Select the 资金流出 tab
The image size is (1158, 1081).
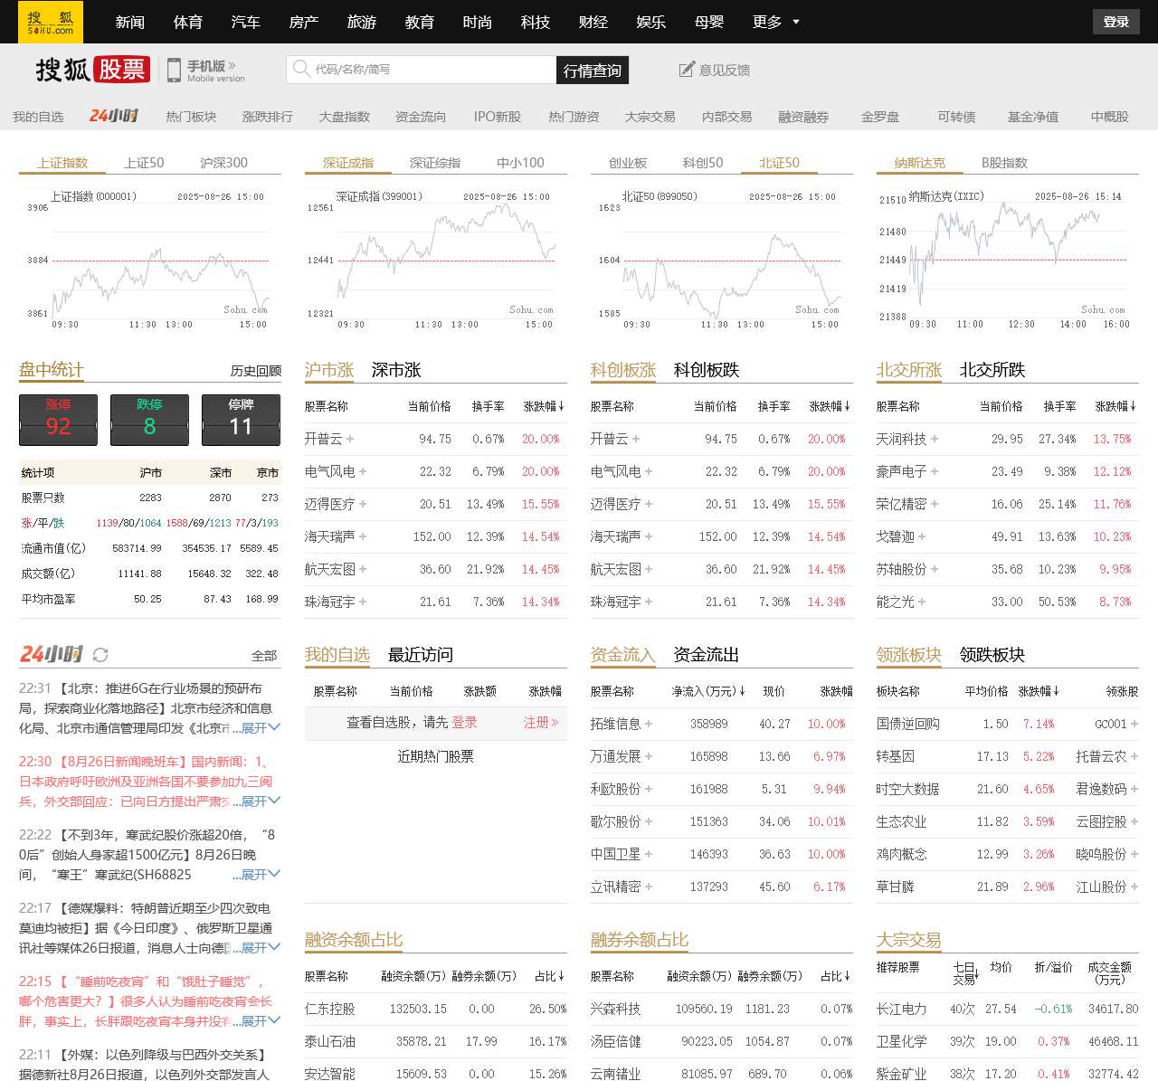(x=706, y=655)
